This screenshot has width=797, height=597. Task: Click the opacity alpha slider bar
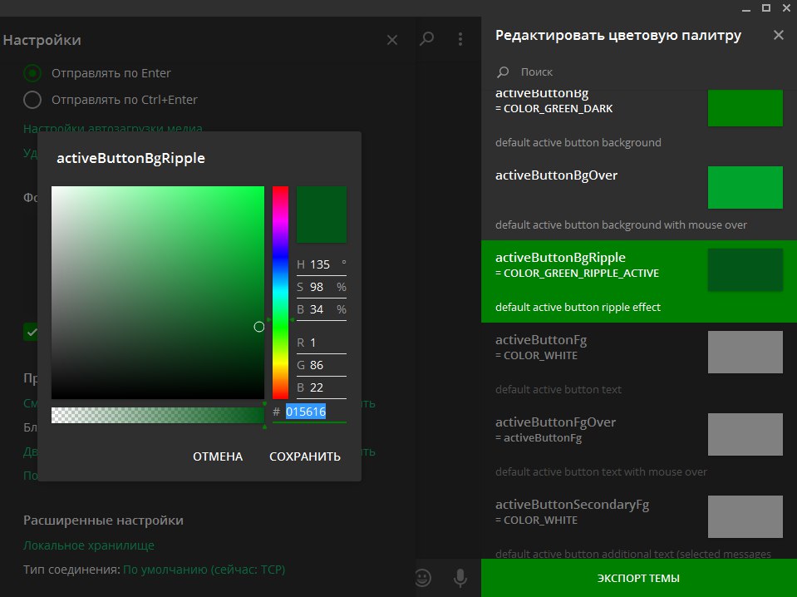158,415
